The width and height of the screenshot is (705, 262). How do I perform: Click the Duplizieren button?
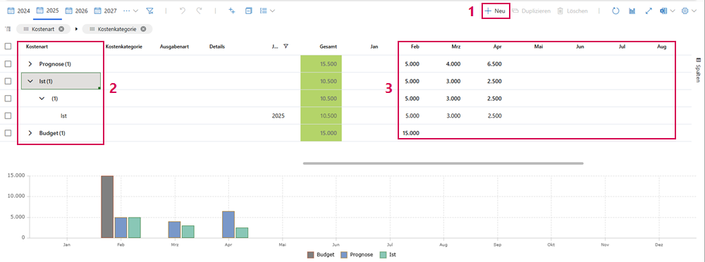[531, 11]
